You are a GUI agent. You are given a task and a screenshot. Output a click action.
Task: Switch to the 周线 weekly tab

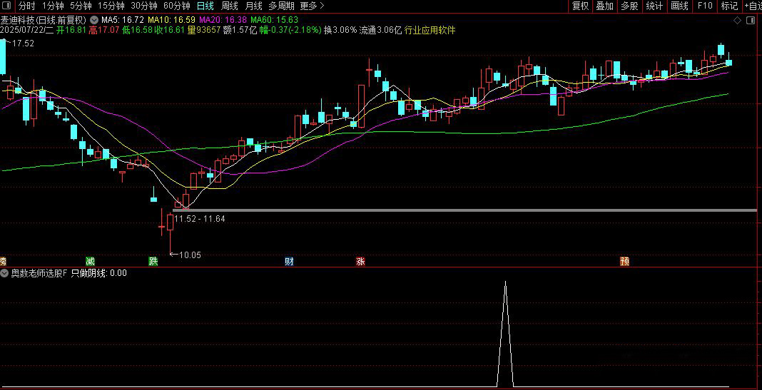[x=229, y=6]
